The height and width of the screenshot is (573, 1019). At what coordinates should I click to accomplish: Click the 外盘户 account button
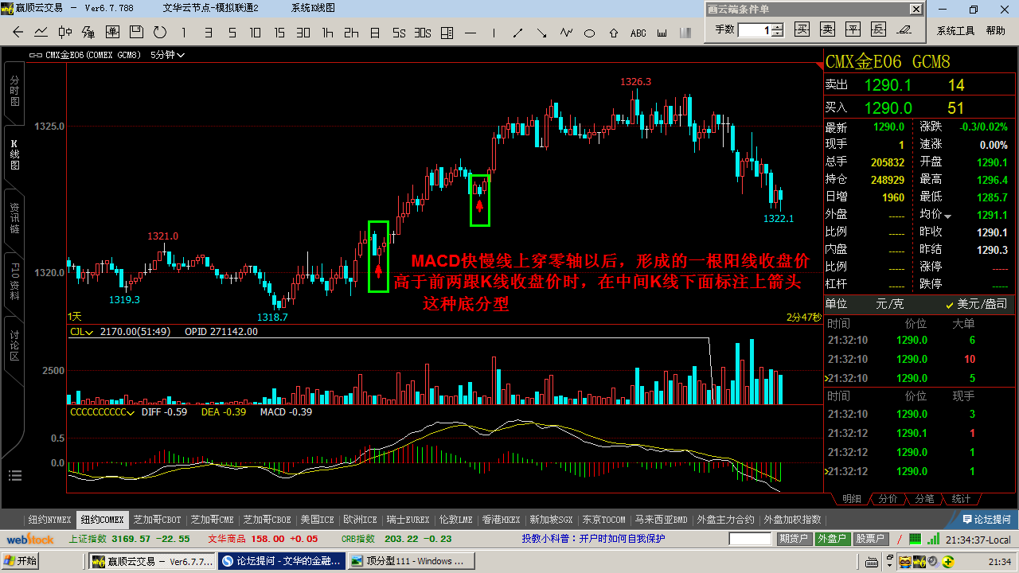(x=832, y=539)
